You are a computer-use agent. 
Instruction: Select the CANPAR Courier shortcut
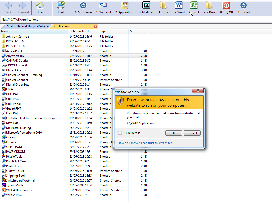pyautogui.click(x=17, y=61)
